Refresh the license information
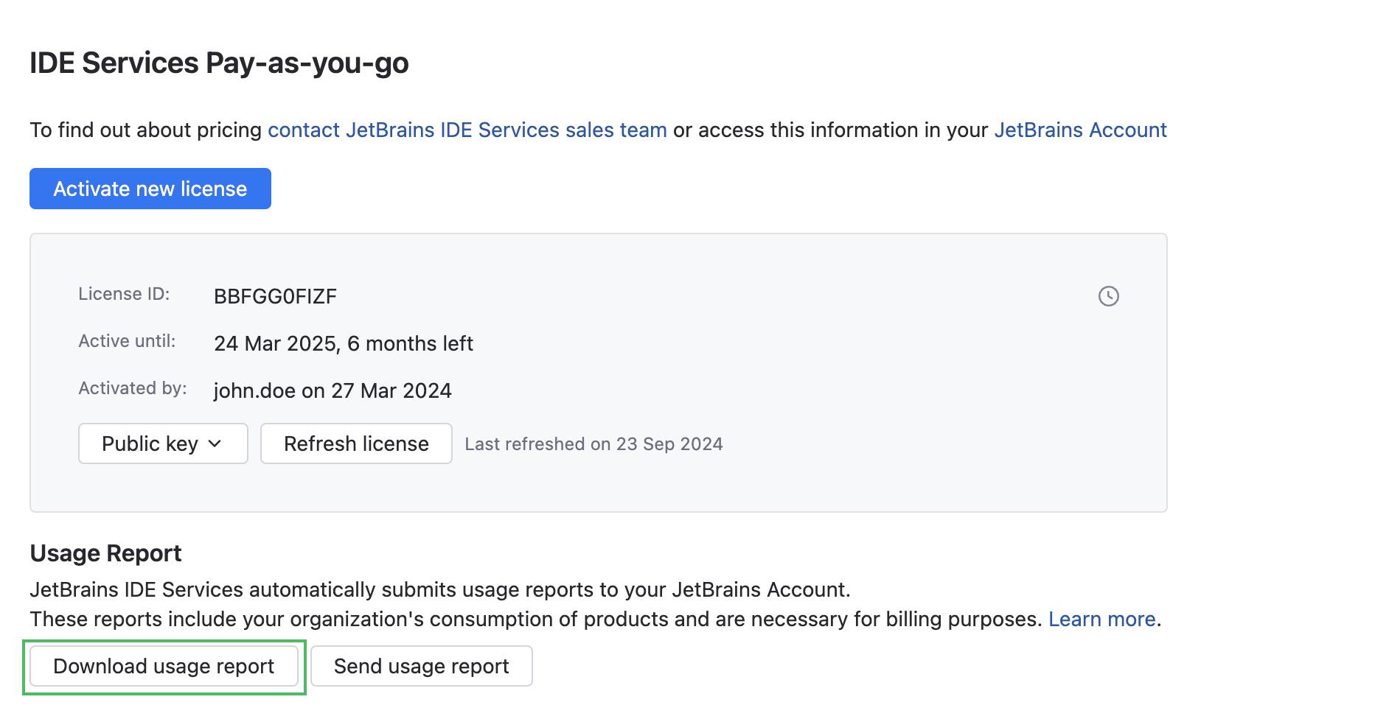Screen dimensions: 1389x719 pos(356,443)
